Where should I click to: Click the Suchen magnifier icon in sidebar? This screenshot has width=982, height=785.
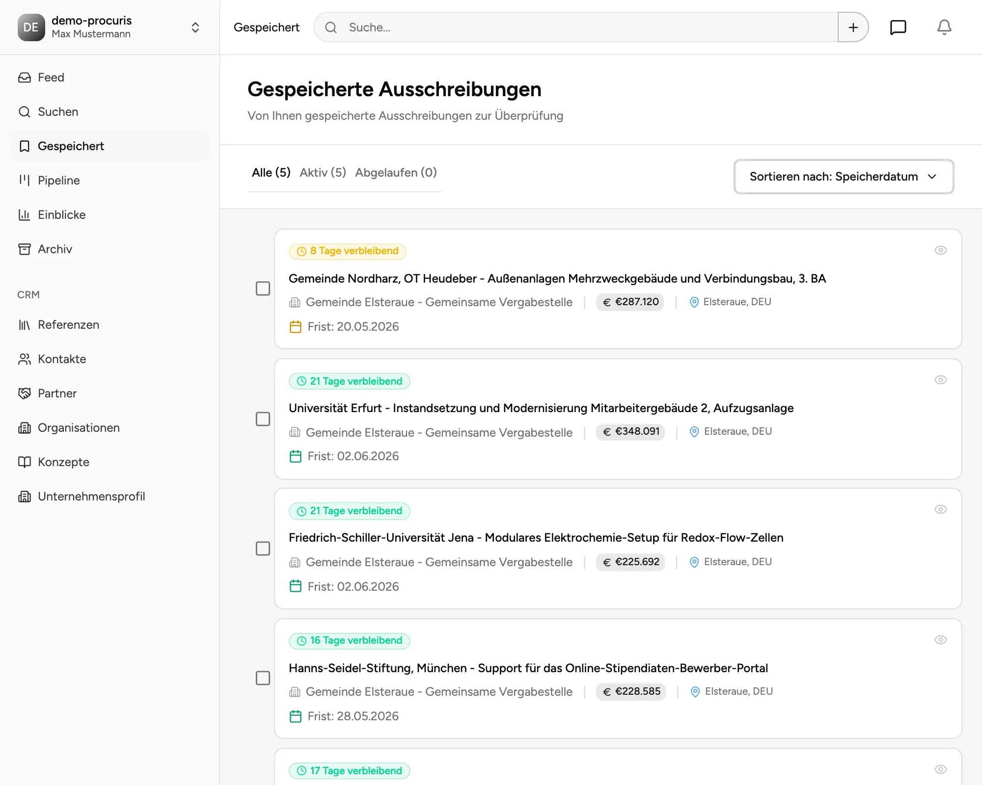25,112
